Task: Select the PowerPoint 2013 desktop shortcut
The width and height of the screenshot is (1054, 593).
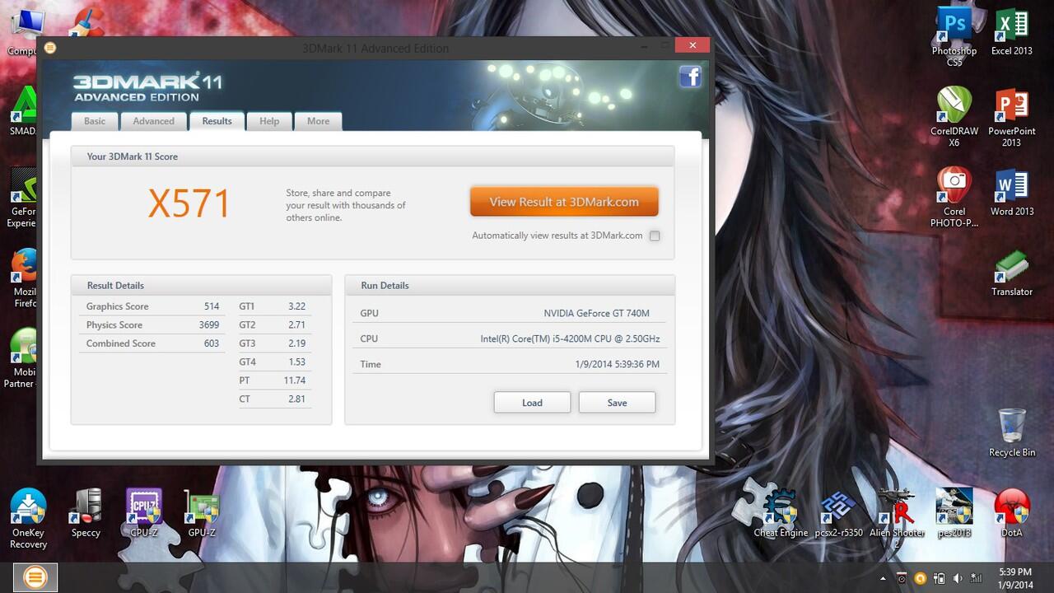Action: pos(1012,117)
